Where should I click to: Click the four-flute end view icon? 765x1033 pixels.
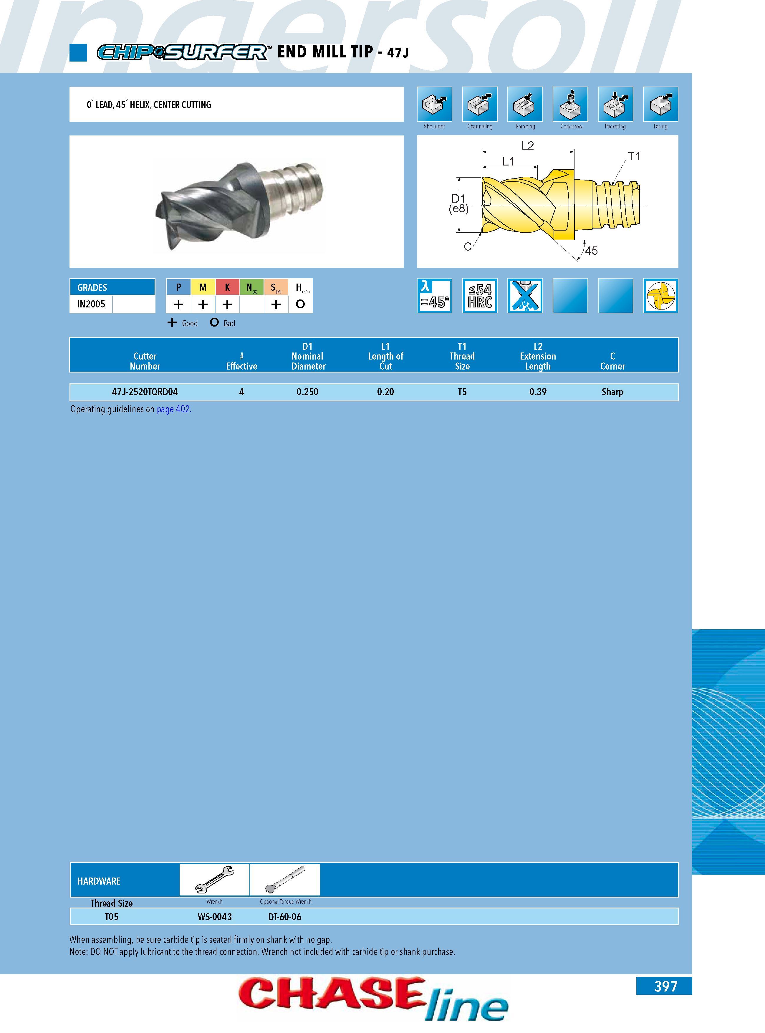pyautogui.click(x=661, y=295)
